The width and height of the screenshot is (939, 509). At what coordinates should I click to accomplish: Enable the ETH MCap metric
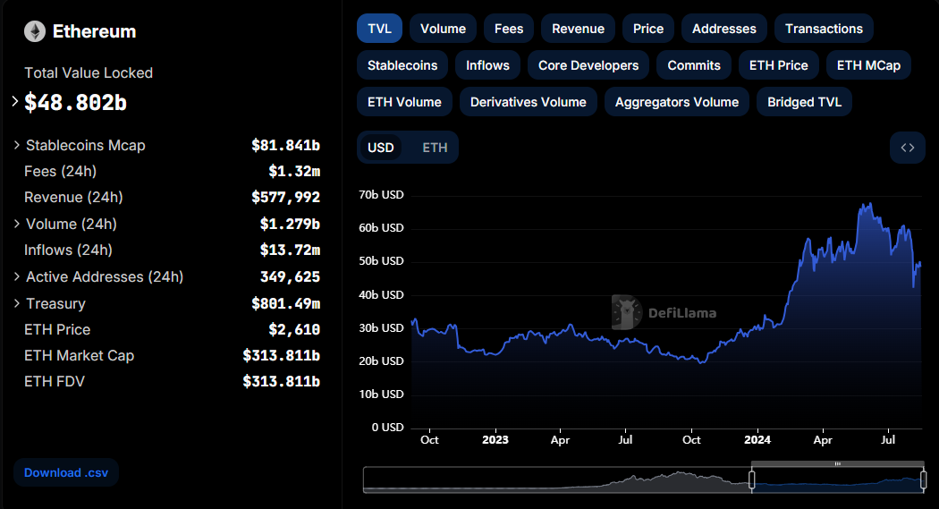pyautogui.click(x=869, y=65)
